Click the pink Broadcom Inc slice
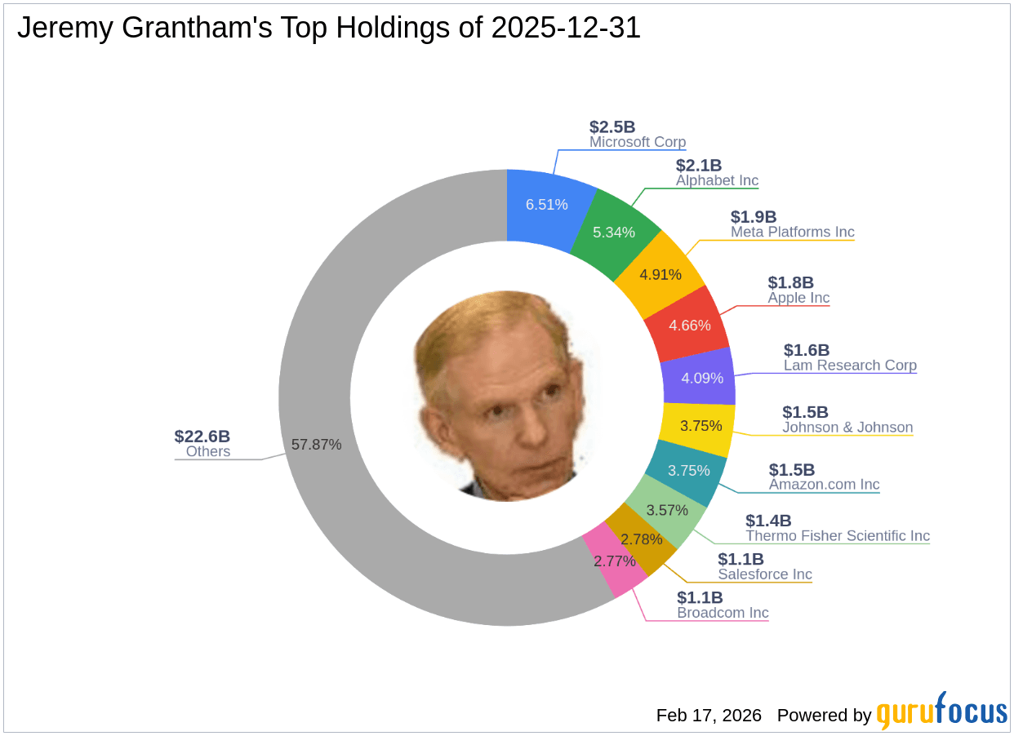Image resolution: width=1014 pixels, height=736 pixels. click(612, 561)
